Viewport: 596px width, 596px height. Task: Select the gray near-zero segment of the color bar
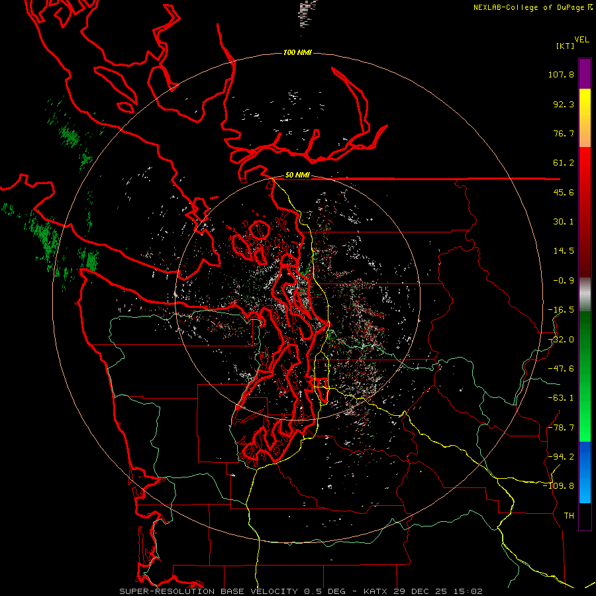pos(585,295)
